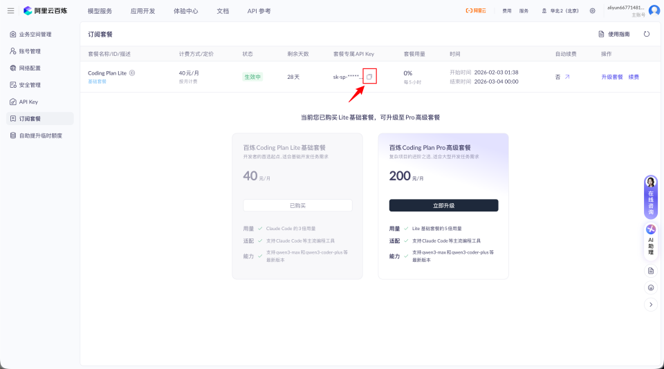Click the 订阅套餐 page heading
The width and height of the screenshot is (664, 369).
(x=100, y=35)
